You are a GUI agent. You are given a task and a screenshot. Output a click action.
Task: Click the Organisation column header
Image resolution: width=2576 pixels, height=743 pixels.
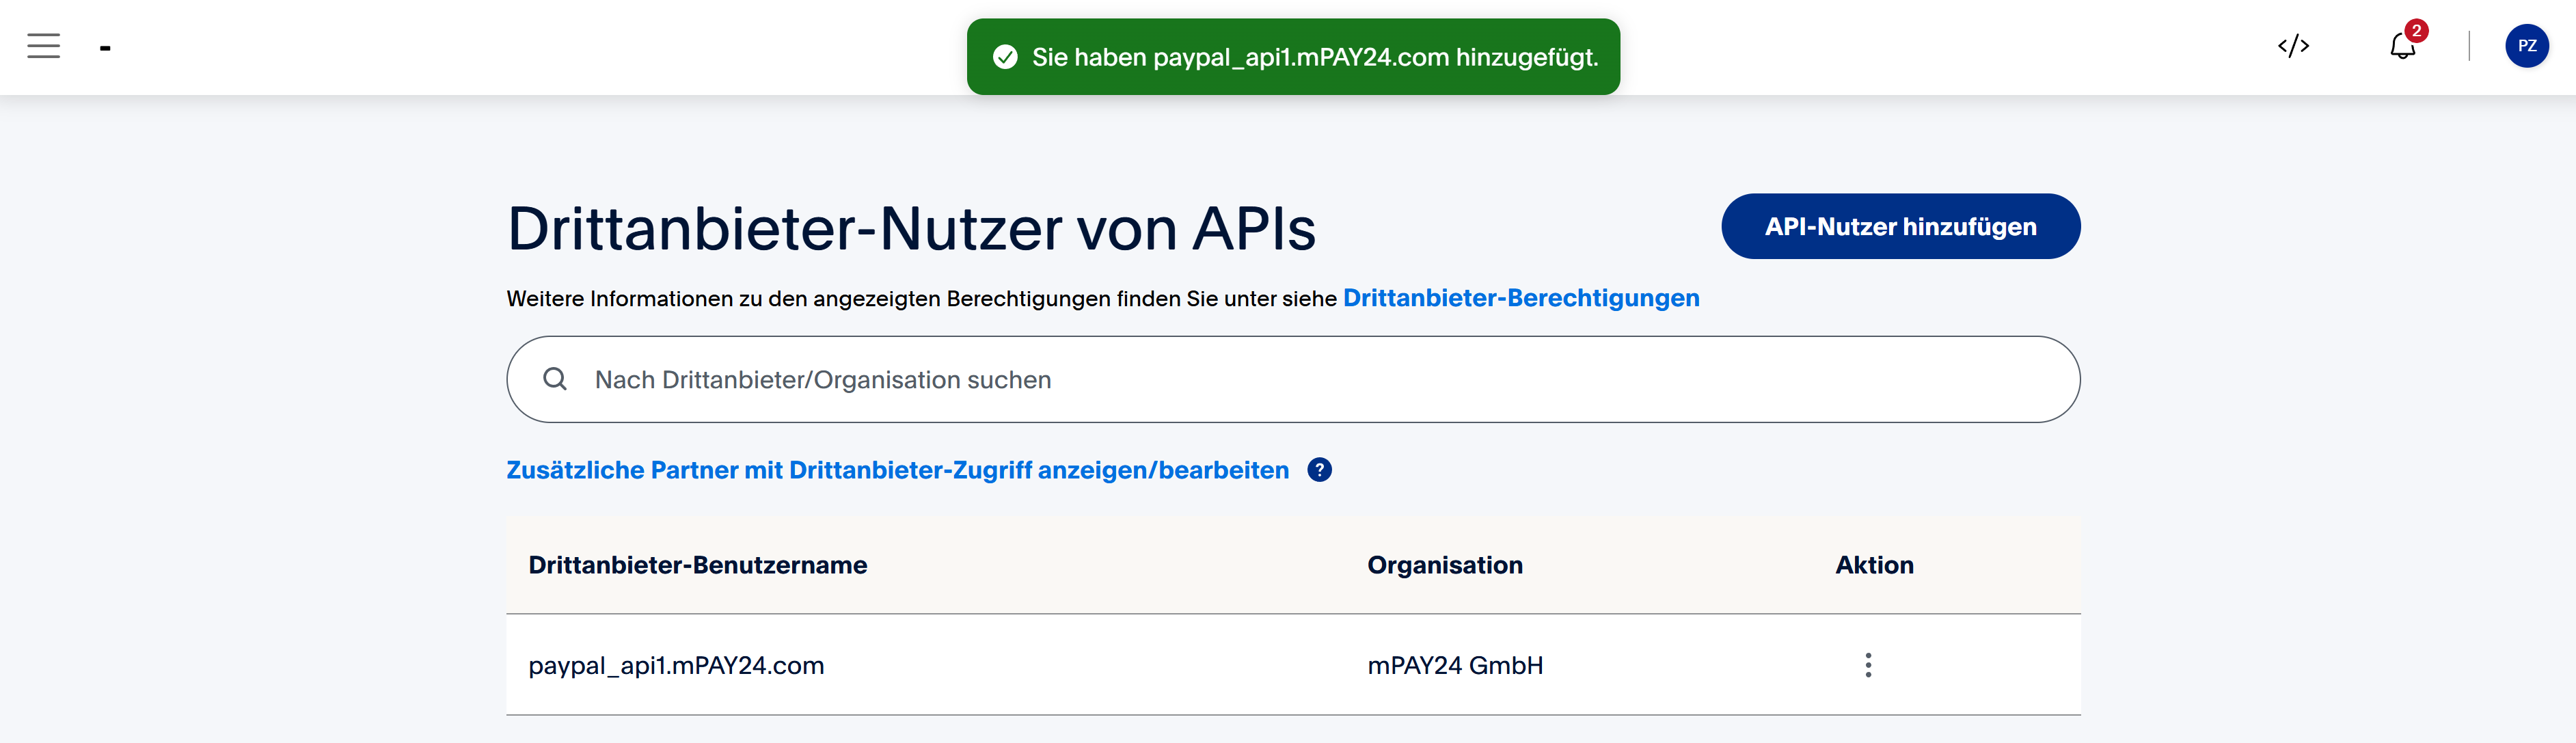(x=1444, y=565)
